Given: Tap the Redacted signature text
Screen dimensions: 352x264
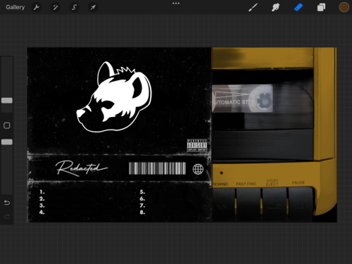Looking at the screenshot, I should (81, 168).
